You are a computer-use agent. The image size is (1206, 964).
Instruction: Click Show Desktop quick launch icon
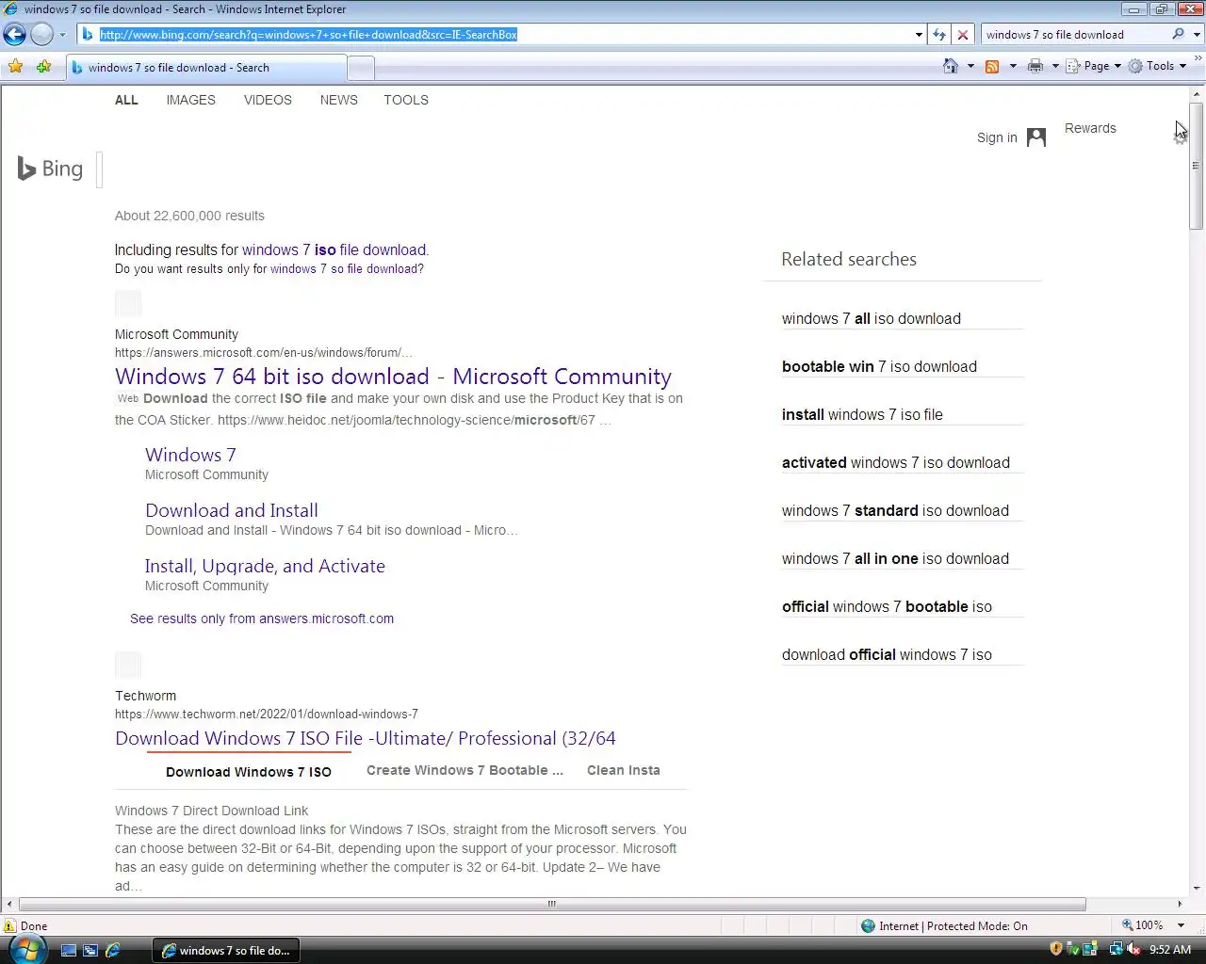[69, 951]
